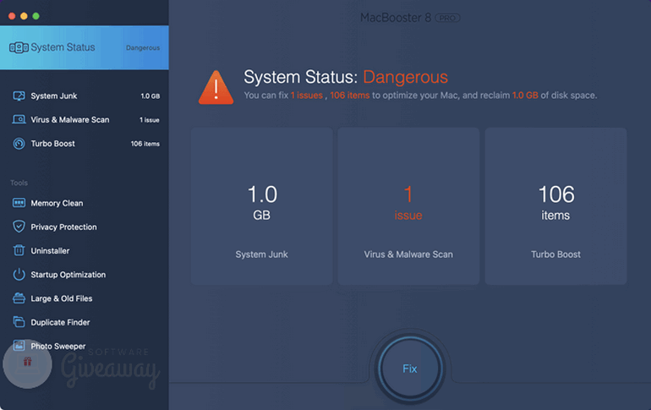
Task: Click the orange '106 items' text in the summary
Action: pos(349,96)
